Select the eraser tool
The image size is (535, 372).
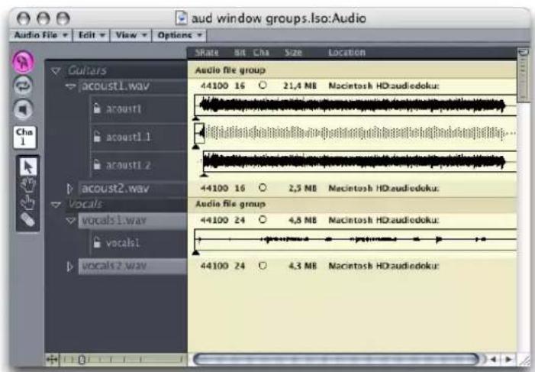[x=27, y=220]
